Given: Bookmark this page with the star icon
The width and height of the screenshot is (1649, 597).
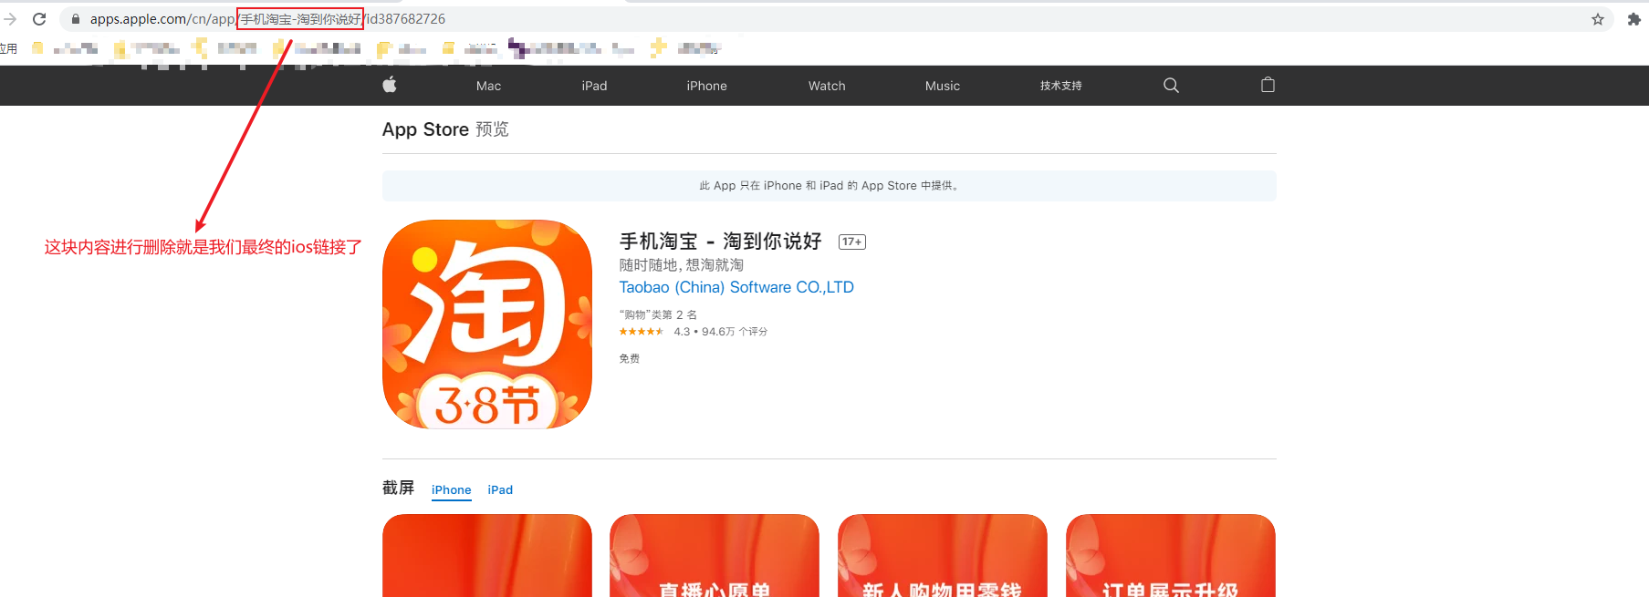Looking at the screenshot, I should [x=1598, y=19].
